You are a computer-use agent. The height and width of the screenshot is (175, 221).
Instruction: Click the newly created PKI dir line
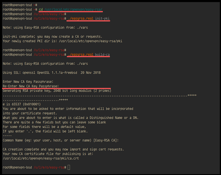[62, 41]
